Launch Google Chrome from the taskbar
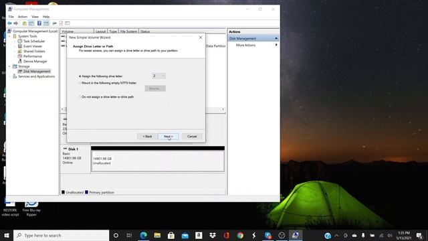 click(x=240, y=235)
